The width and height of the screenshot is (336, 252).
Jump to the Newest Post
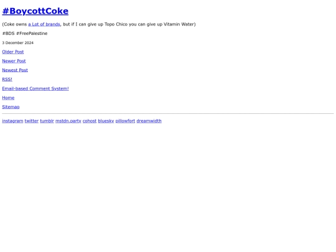point(15,70)
